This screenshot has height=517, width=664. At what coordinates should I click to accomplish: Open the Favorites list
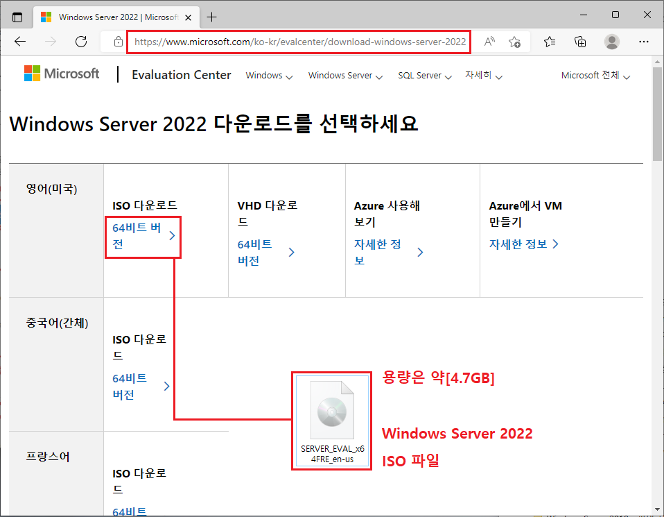550,42
